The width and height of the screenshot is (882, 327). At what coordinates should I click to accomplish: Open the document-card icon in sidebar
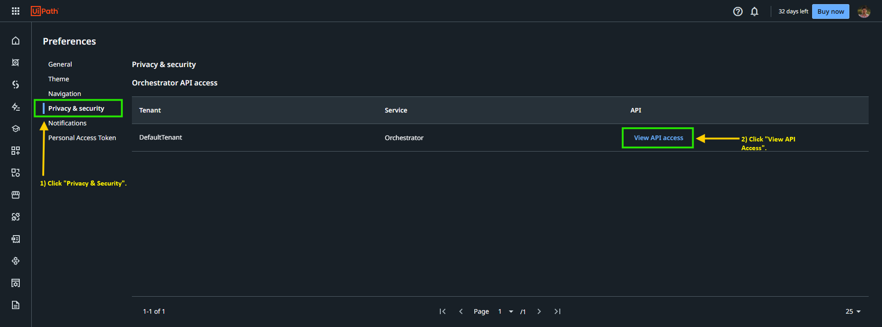[x=16, y=239]
